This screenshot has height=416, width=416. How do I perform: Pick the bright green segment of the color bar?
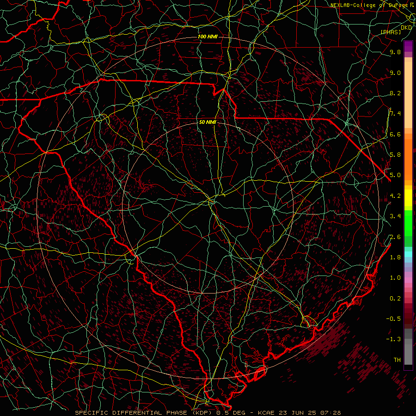(408, 223)
